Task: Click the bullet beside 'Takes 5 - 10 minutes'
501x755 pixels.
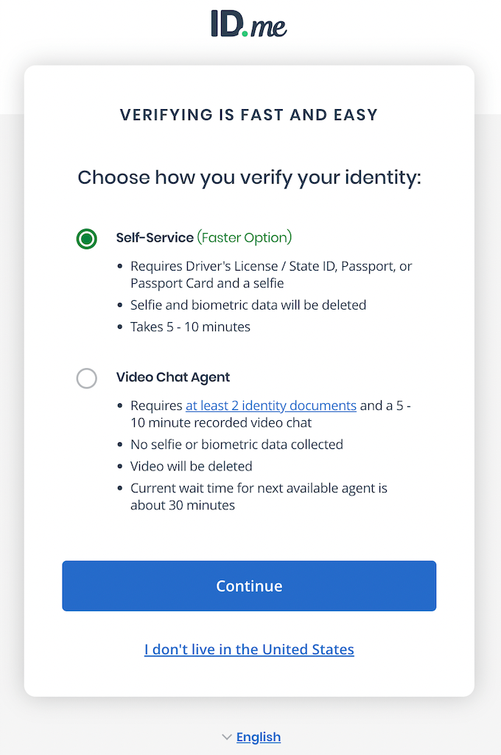Action: tap(120, 326)
